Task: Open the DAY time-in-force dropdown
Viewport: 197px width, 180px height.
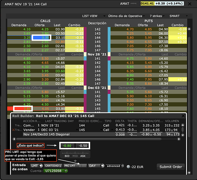Action: (x=96, y=166)
